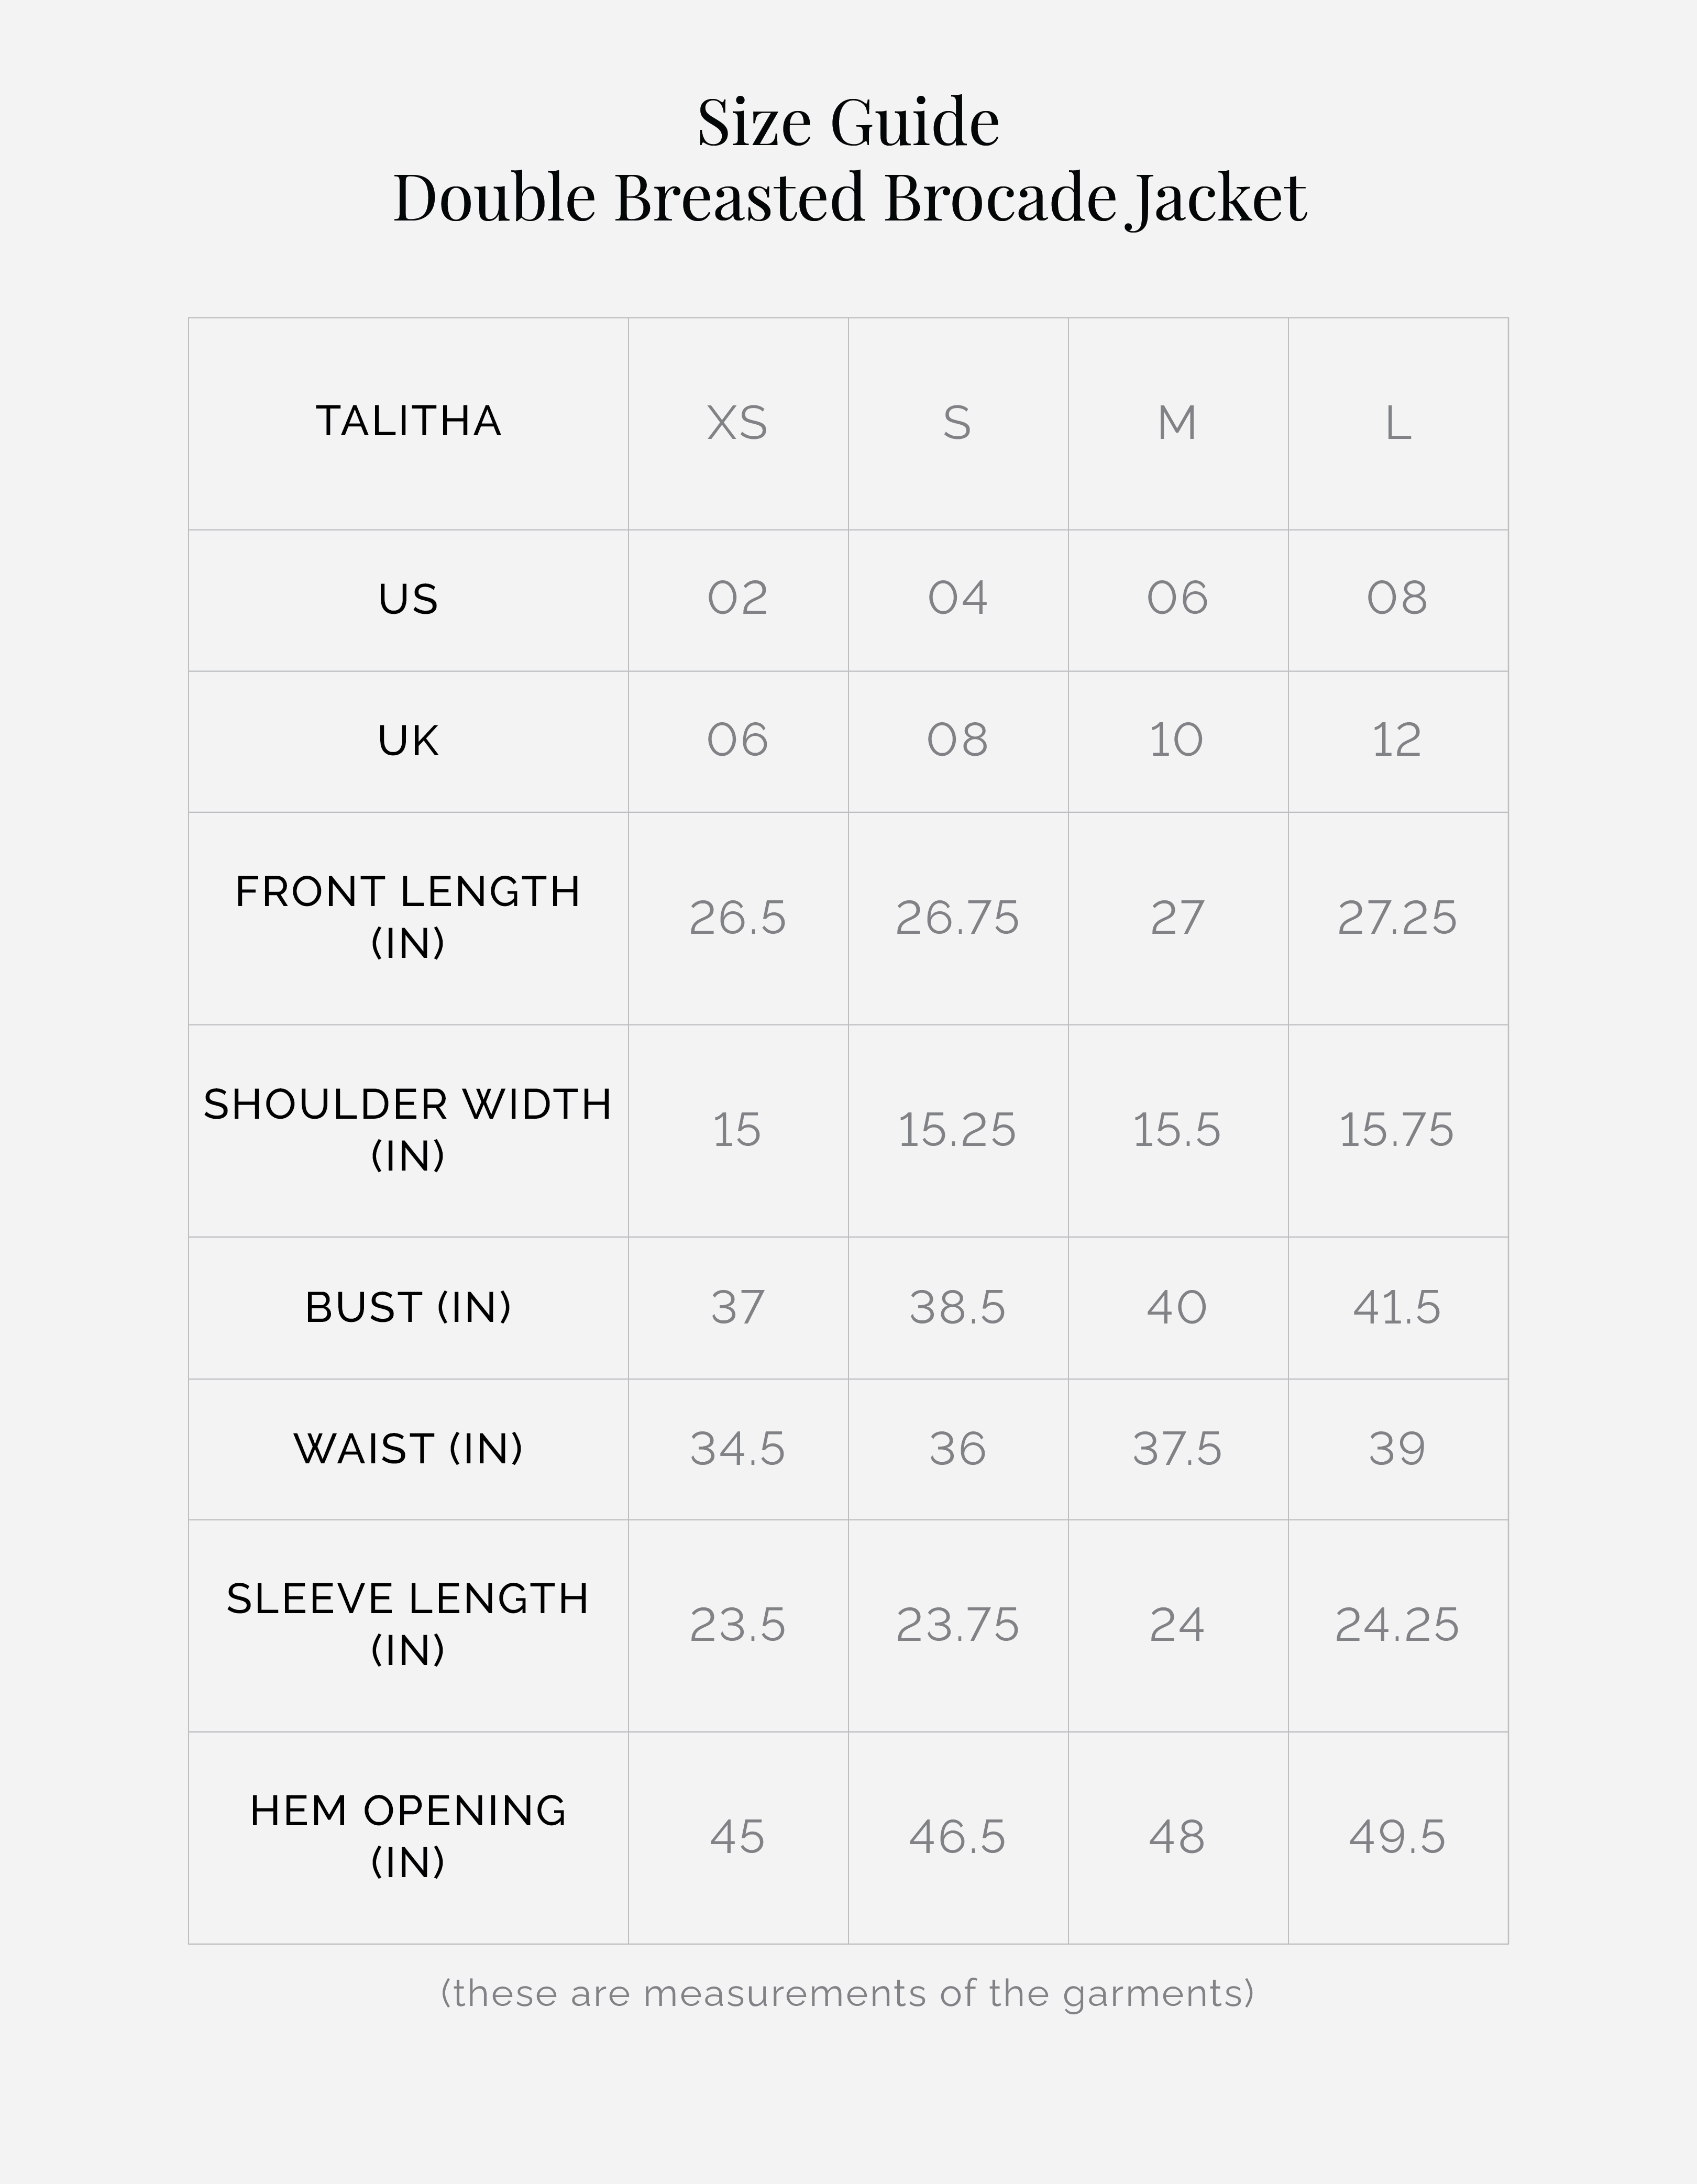
Task: Select the TALITHA header cell
Action: pyautogui.click(x=408, y=421)
